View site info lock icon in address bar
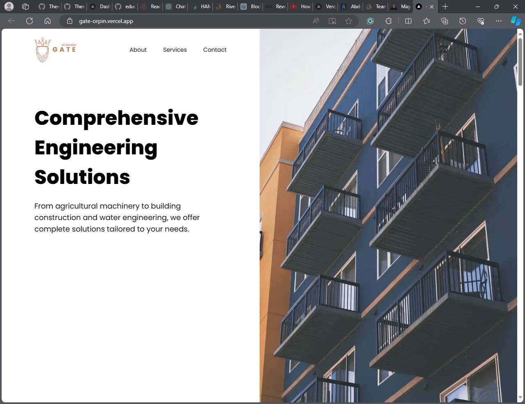 [x=70, y=21]
